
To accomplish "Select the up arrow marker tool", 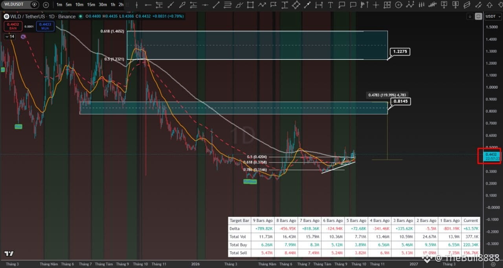I will point(490,5).
